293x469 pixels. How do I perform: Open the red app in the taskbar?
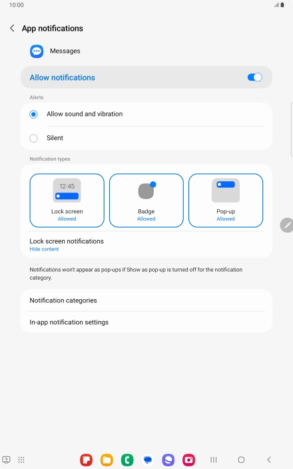point(86,460)
